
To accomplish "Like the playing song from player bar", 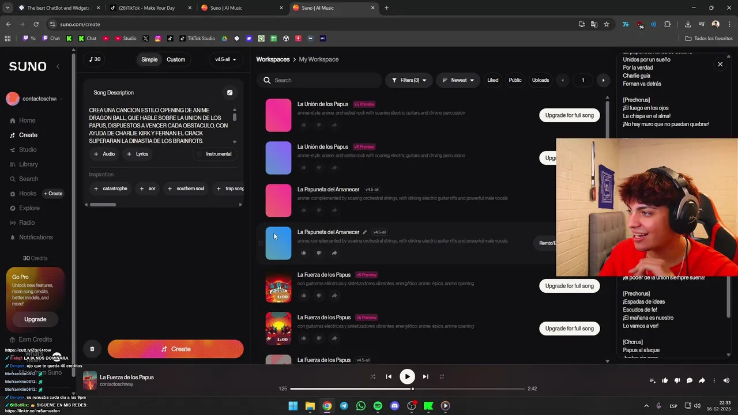I will tap(665, 380).
